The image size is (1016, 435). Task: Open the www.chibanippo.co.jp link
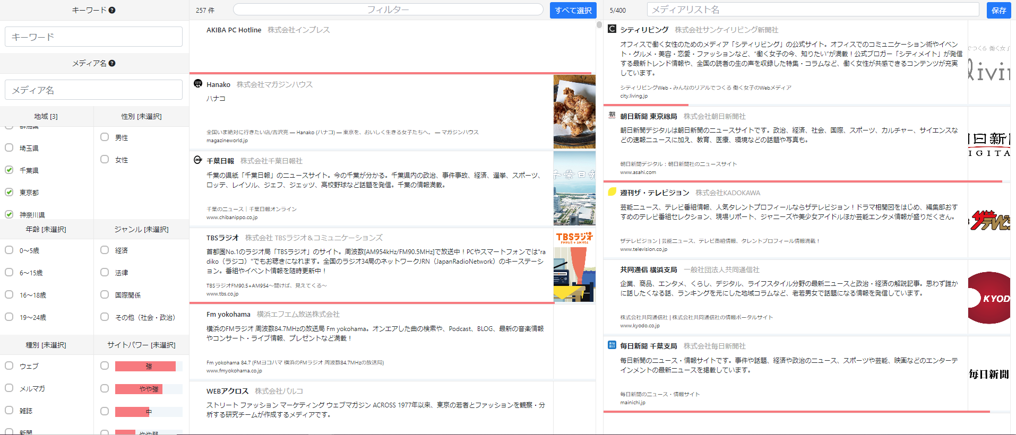(x=232, y=217)
